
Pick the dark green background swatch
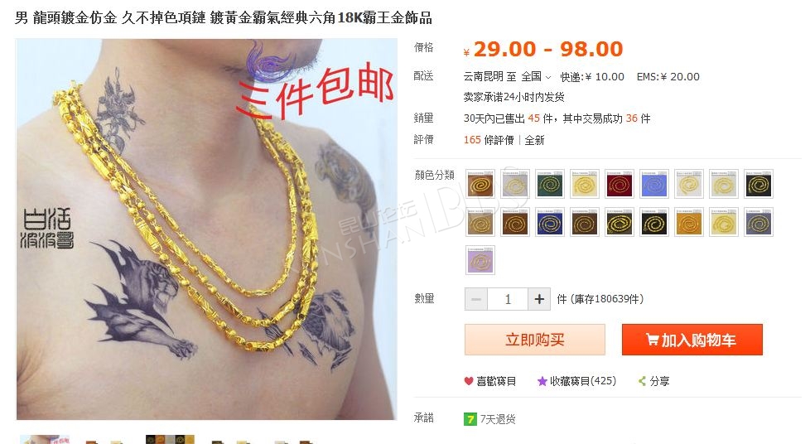click(x=550, y=184)
